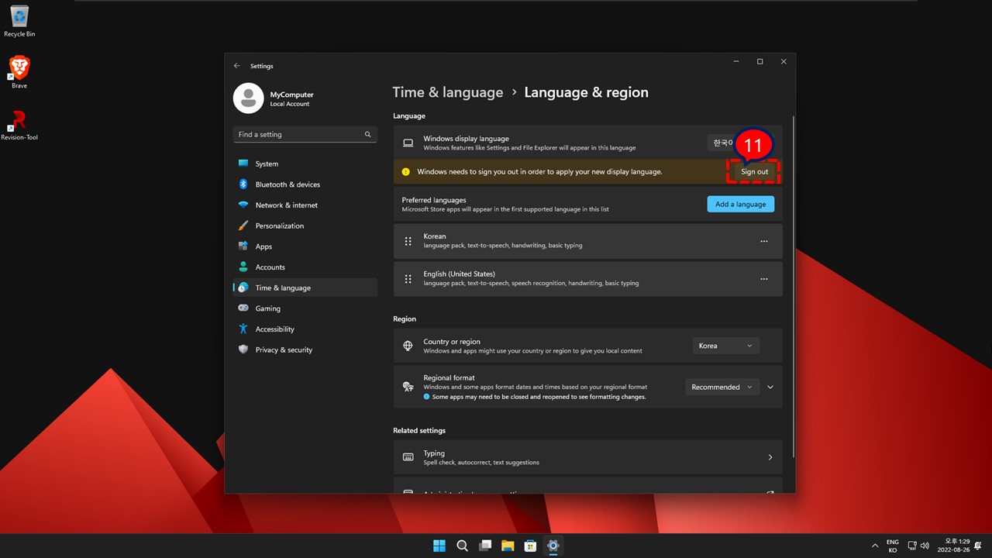Open File Explorer from the taskbar
The height and width of the screenshot is (558, 992).
[x=508, y=546]
